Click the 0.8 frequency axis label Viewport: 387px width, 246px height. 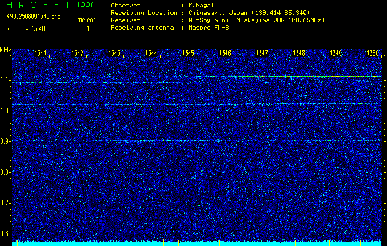pyautogui.click(x=5, y=172)
